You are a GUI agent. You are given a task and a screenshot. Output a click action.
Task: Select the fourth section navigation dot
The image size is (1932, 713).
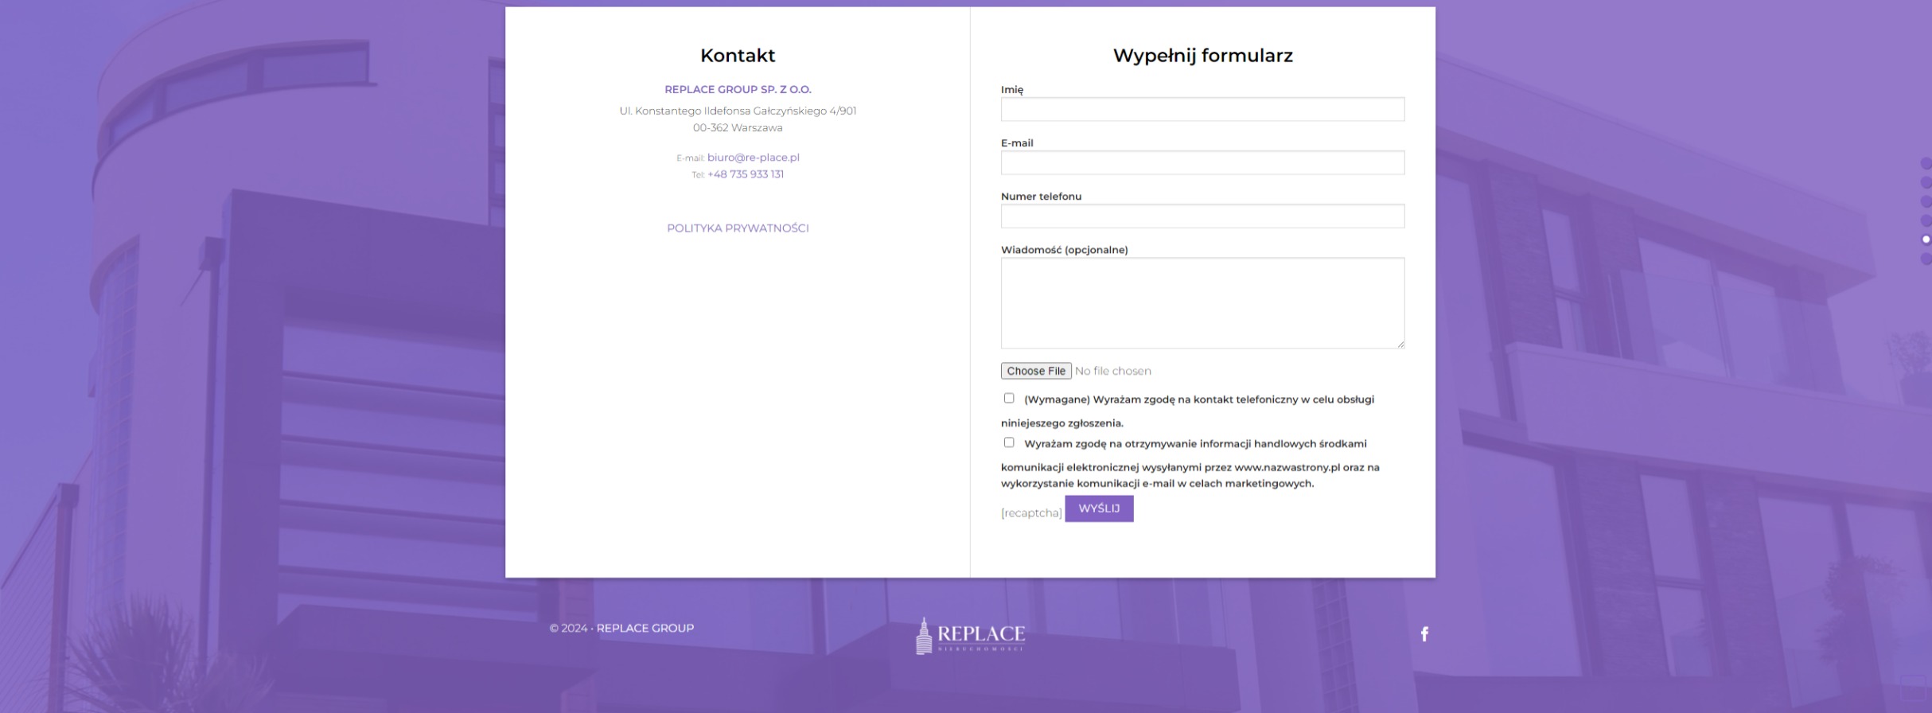(x=1926, y=220)
